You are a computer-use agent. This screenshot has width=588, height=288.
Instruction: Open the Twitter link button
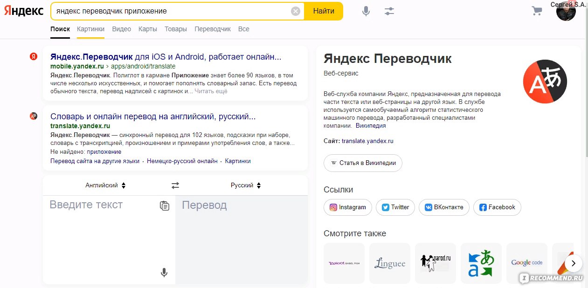(x=395, y=207)
